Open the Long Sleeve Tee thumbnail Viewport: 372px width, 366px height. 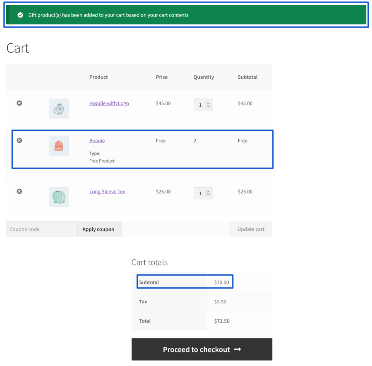pyautogui.click(x=59, y=197)
